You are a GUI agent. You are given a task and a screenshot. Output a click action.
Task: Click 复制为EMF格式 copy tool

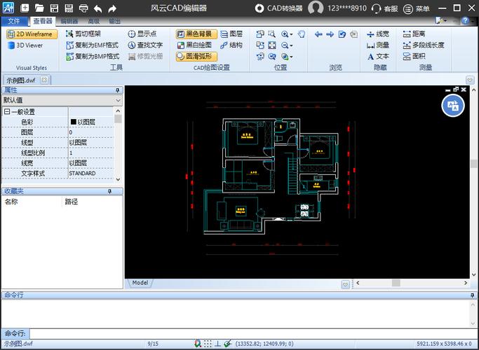(92, 45)
